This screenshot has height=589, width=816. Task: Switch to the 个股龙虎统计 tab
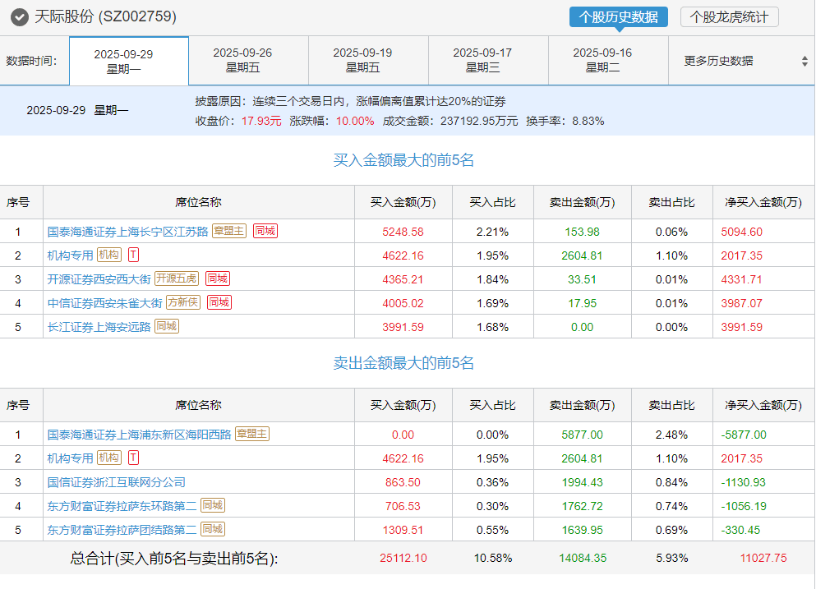point(729,17)
